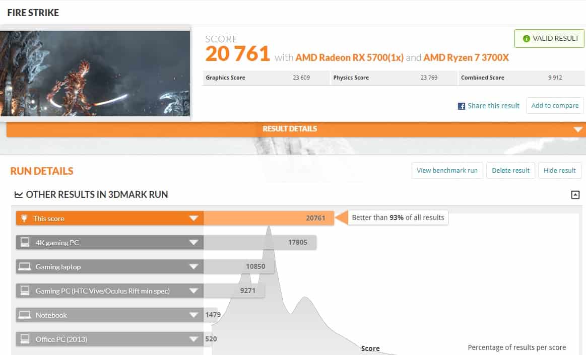Screen dimensions: 586x355
Task: Collapse the Other Results in 3DMark Run panel
Action: (575, 195)
